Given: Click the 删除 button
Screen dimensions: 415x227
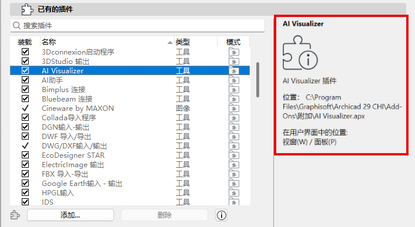Looking at the screenshot, I should pyautogui.click(x=165, y=215).
